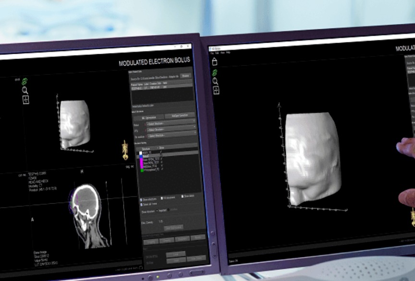Click the green color swatch in the structure list
This screenshot has height=281, width=415.
point(142,171)
